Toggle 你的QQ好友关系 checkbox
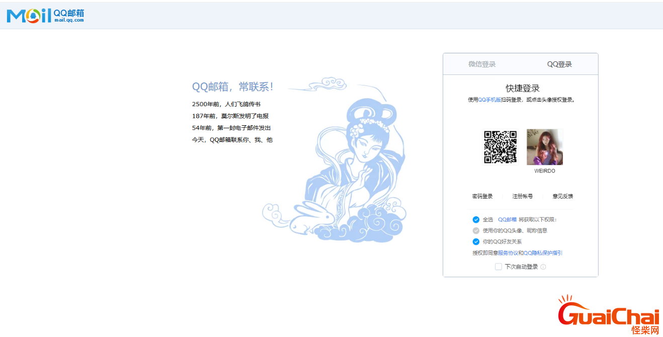Viewport: 663px width, 337px height. coord(476,241)
